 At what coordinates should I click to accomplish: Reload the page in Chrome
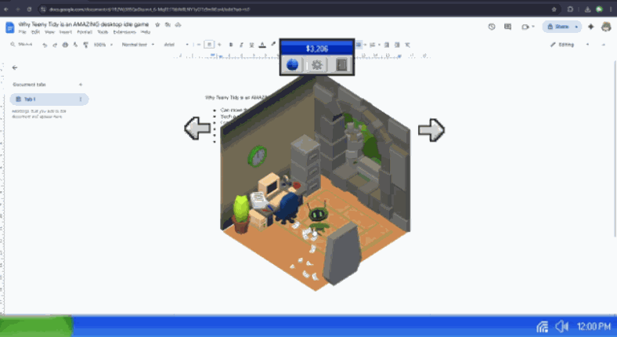pyautogui.click(x=29, y=9)
